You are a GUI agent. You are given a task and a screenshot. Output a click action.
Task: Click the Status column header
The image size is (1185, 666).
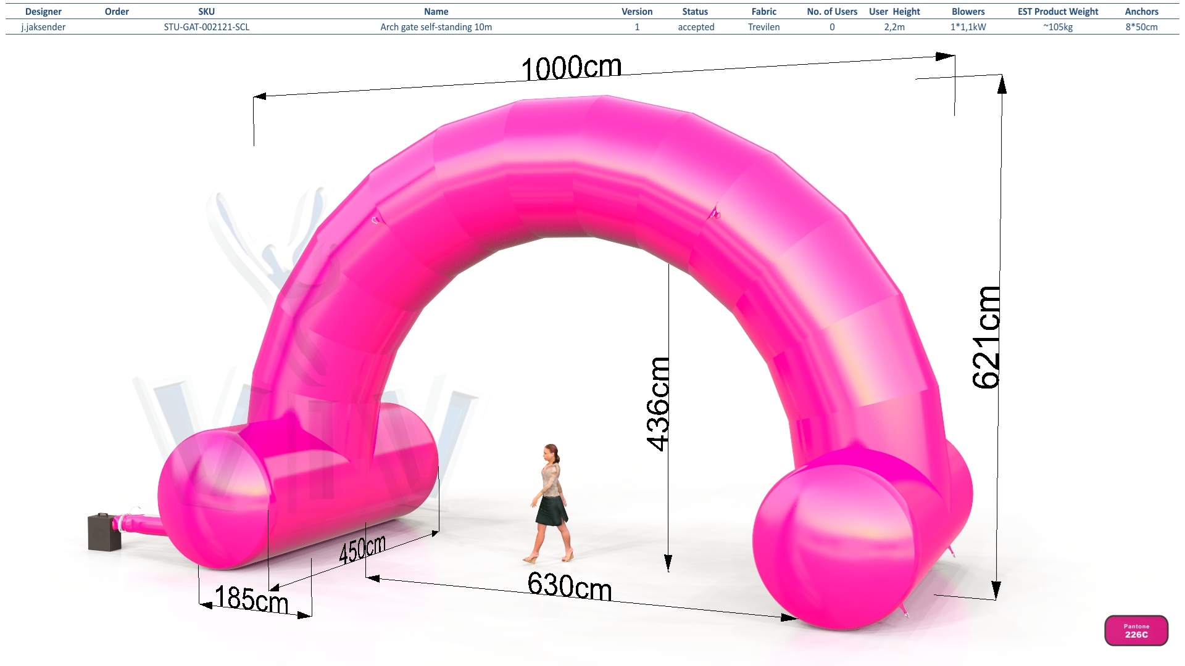coord(696,12)
